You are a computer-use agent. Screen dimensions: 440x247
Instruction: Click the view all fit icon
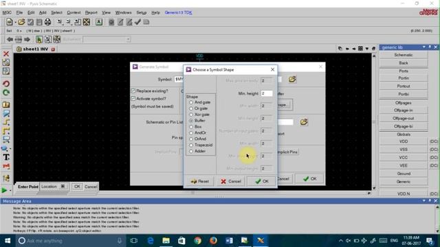(87, 22)
